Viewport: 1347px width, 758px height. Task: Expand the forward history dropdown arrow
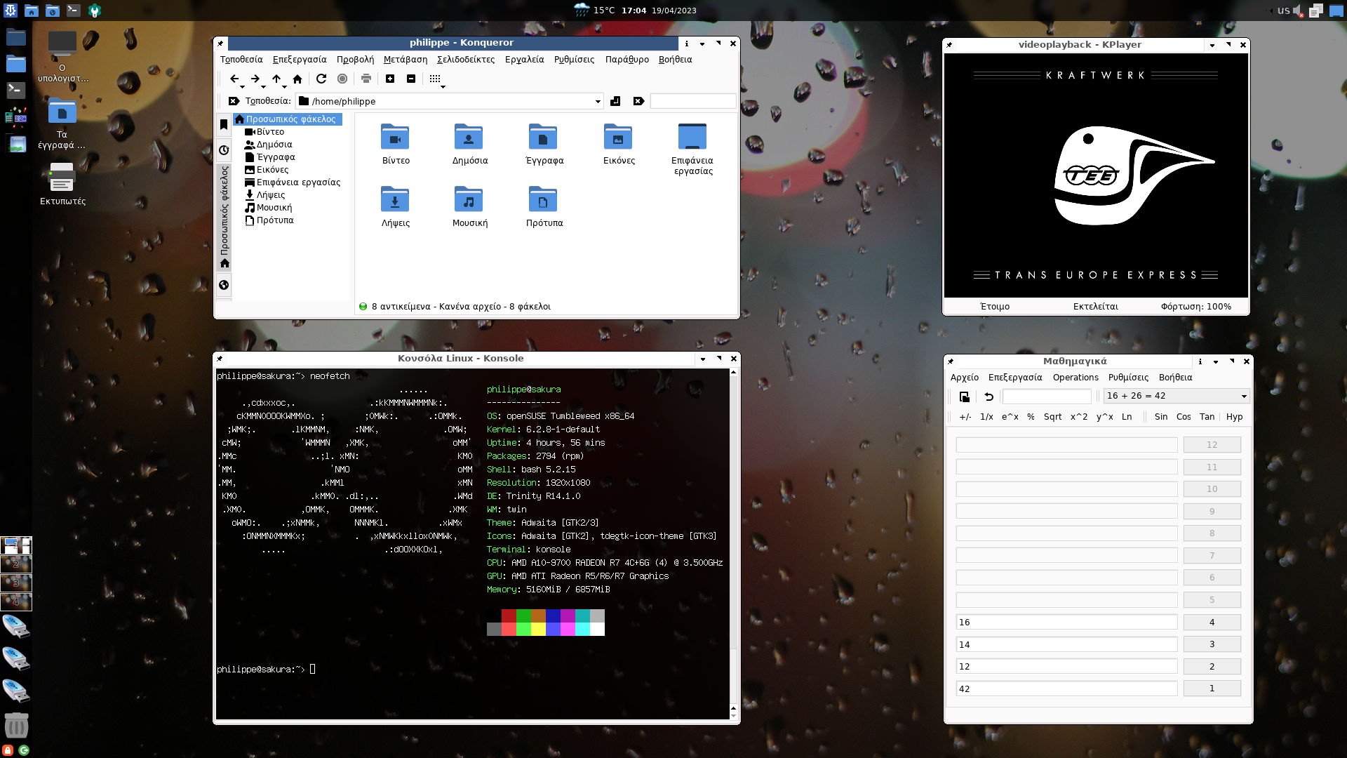(x=263, y=86)
